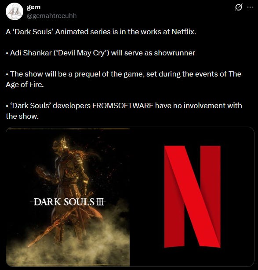Open the Grok explain-post icon
The image size is (258, 270).
tap(239, 7)
